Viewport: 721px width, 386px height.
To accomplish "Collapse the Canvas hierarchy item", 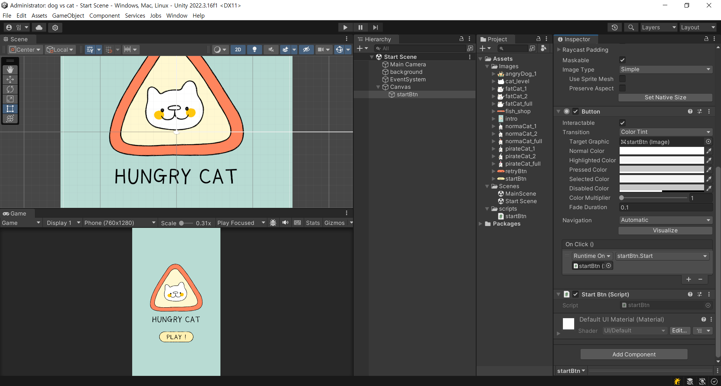I will pyautogui.click(x=378, y=87).
